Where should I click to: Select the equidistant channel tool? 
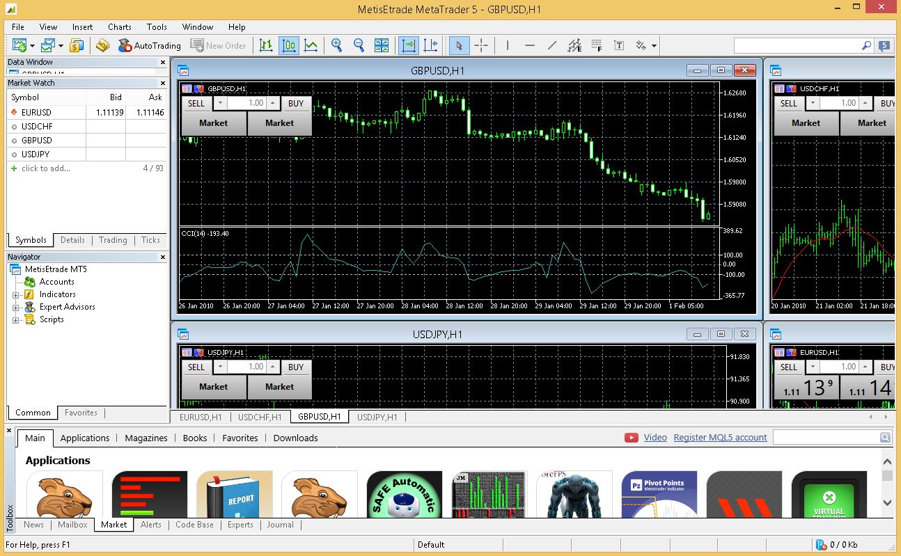[x=574, y=45]
